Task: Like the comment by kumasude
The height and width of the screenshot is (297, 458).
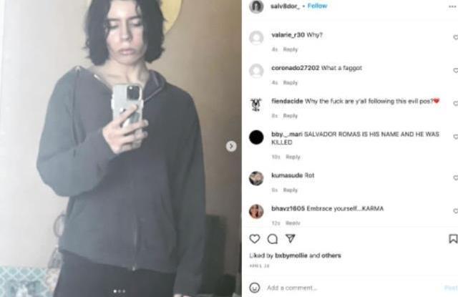Action: (x=455, y=177)
